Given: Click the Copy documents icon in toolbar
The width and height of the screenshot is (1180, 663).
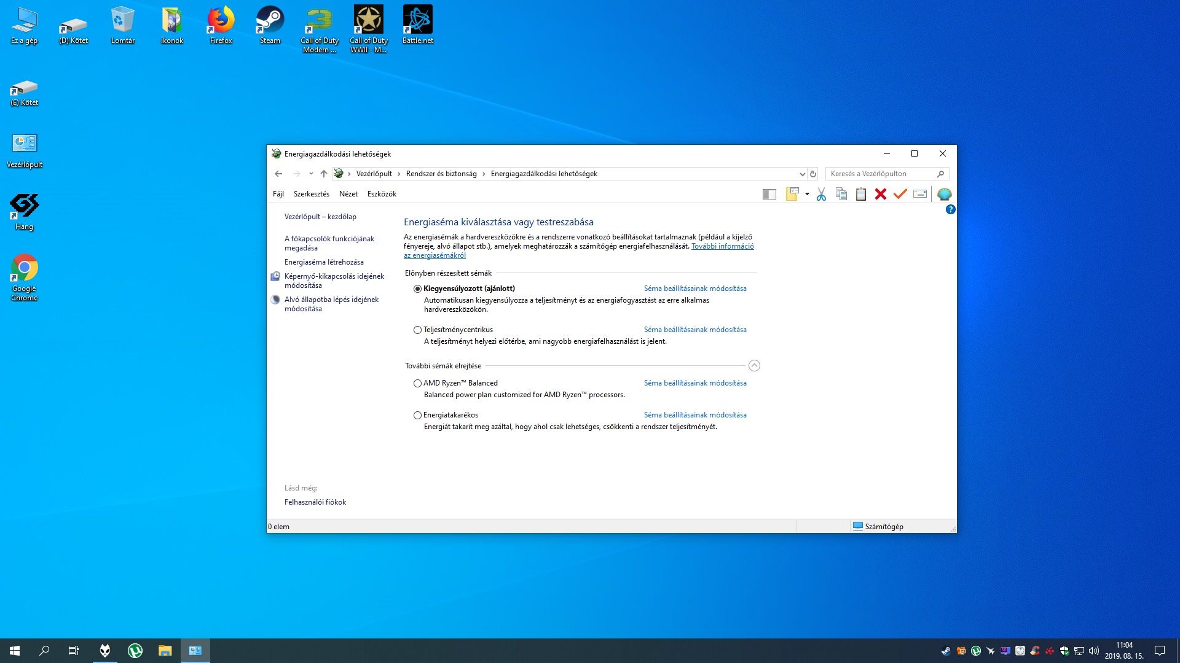Looking at the screenshot, I should click(841, 195).
